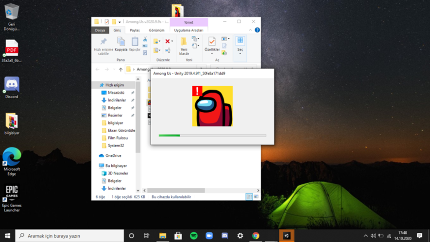The height and width of the screenshot is (242, 430).
Task: Click the Among Us loading progress bar
Action: click(x=212, y=136)
